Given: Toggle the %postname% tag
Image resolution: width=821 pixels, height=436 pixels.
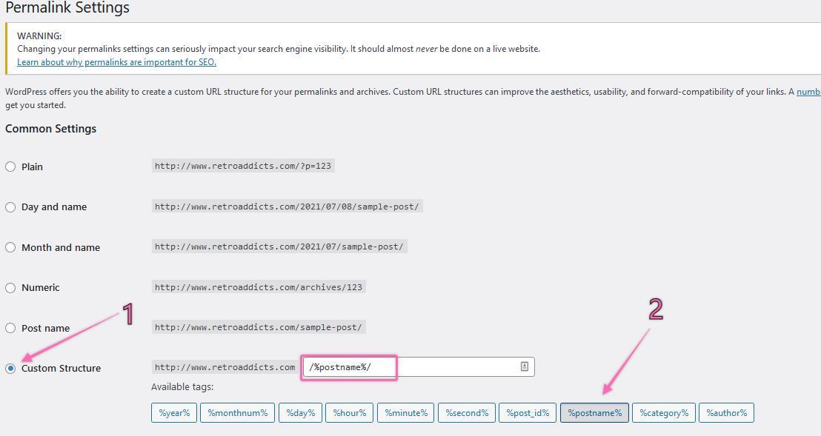Looking at the screenshot, I should (x=594, y=412).
